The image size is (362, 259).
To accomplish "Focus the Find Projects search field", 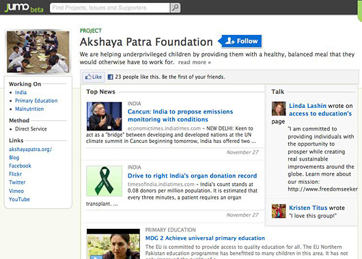I will pyautogui.click(x=110, y=8).
